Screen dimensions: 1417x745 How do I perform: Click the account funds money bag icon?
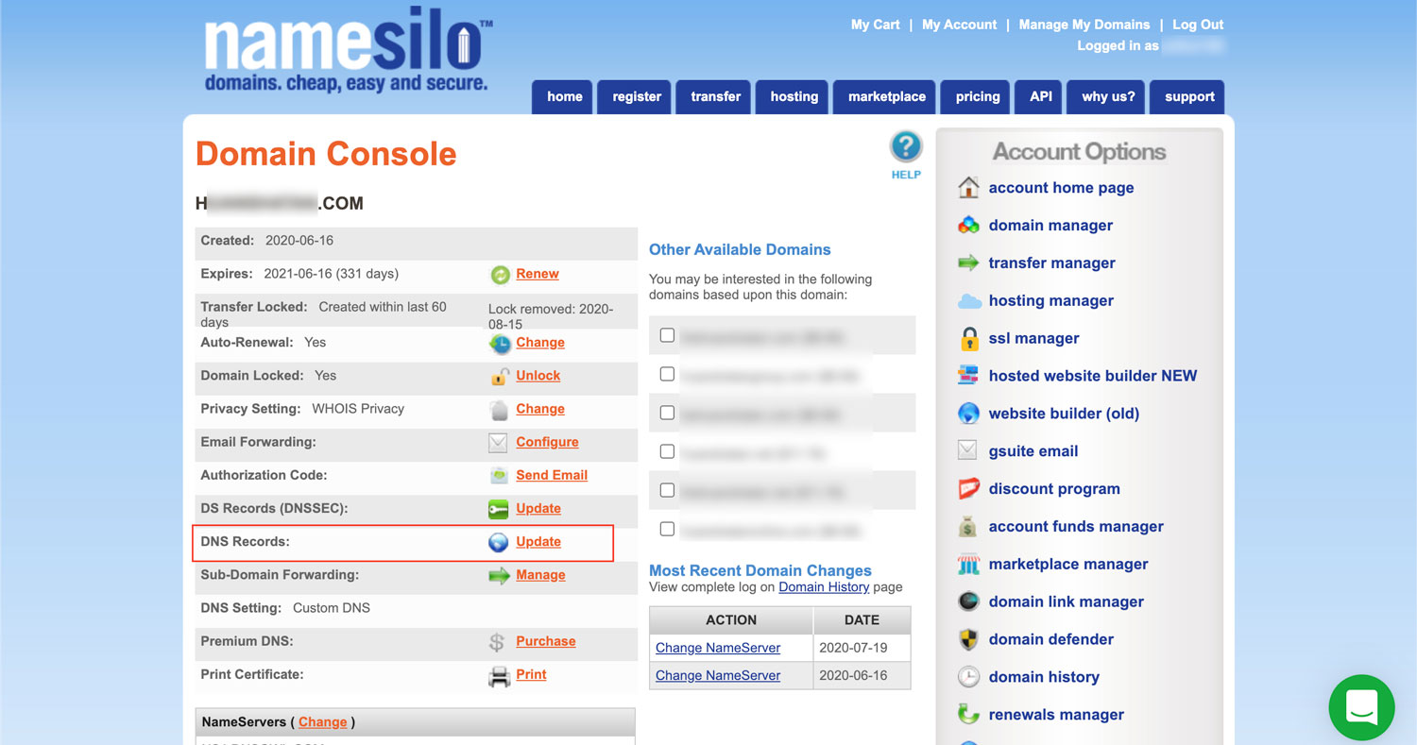tap(967, 526)
